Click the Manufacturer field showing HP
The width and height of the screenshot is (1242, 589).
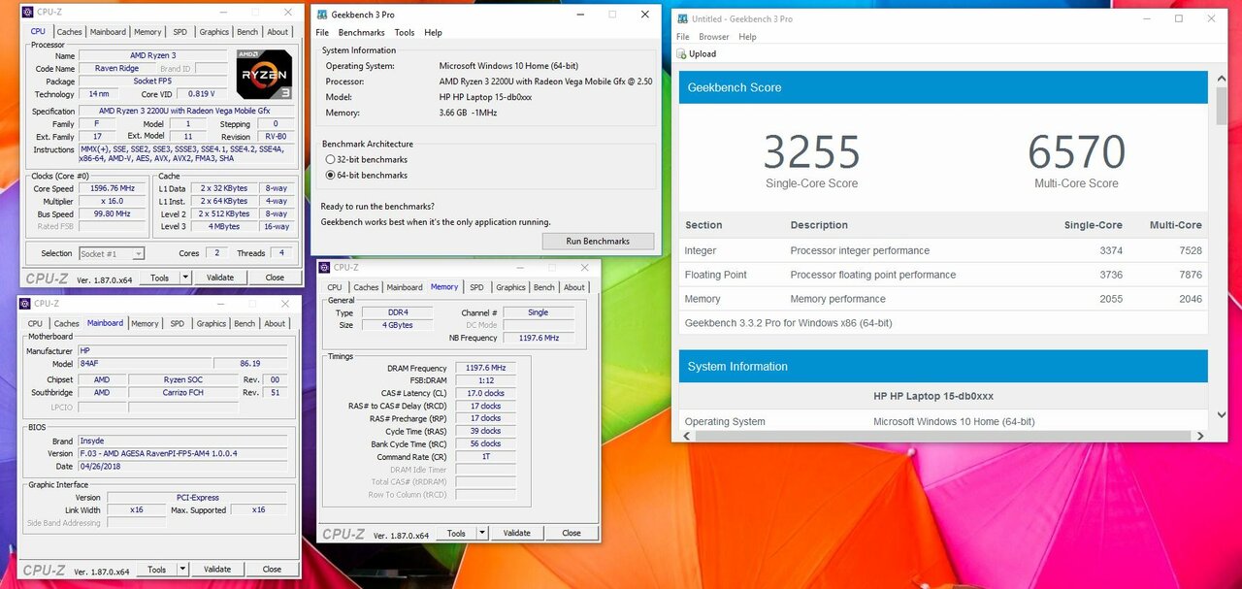pos(182,351)
